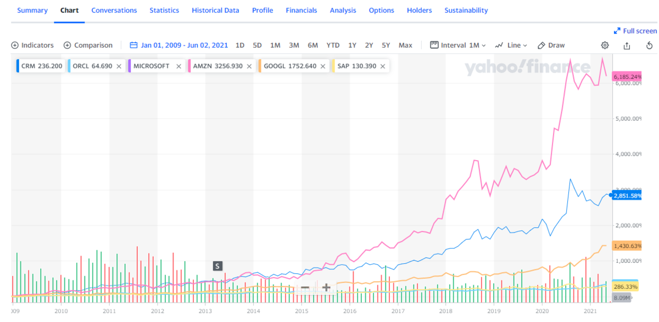Click the CRM 236.200 legend label
659x322 pixels.
point(42,66)
